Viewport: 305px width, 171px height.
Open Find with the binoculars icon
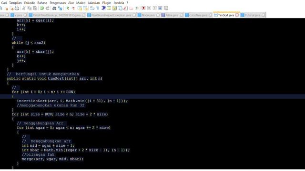(54, 8)
